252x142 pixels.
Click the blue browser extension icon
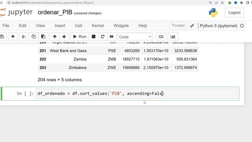point(235,3)
